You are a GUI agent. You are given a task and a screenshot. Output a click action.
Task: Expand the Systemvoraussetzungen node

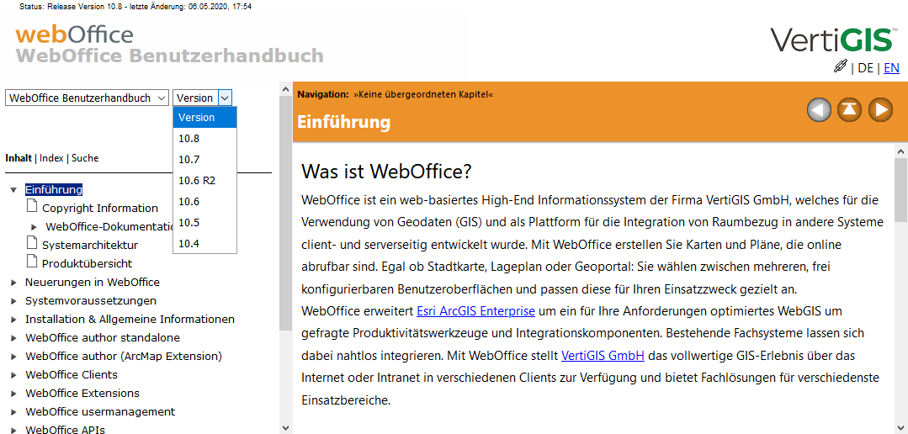13,301
